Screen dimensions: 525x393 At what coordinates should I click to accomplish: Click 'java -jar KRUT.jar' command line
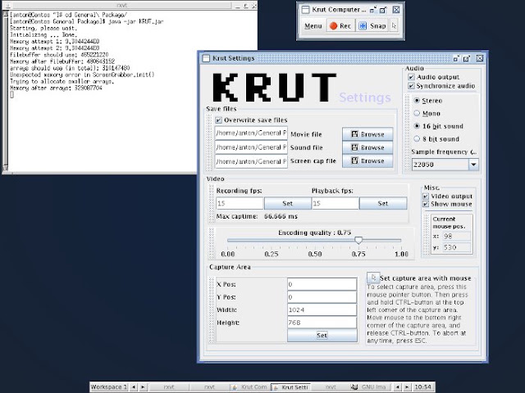[135, 21]
